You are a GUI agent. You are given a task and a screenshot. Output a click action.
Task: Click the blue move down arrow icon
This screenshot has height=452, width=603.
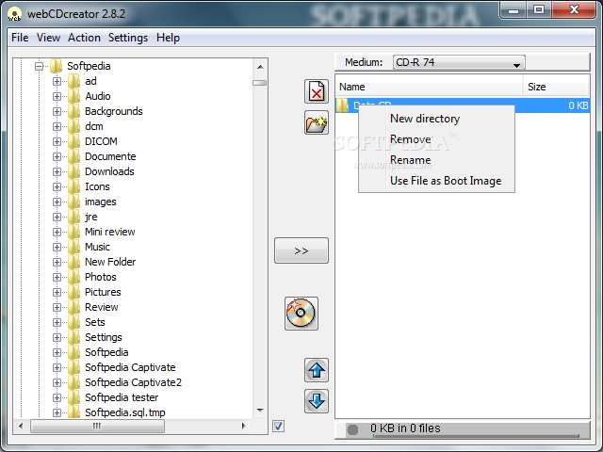click(317, 401)
